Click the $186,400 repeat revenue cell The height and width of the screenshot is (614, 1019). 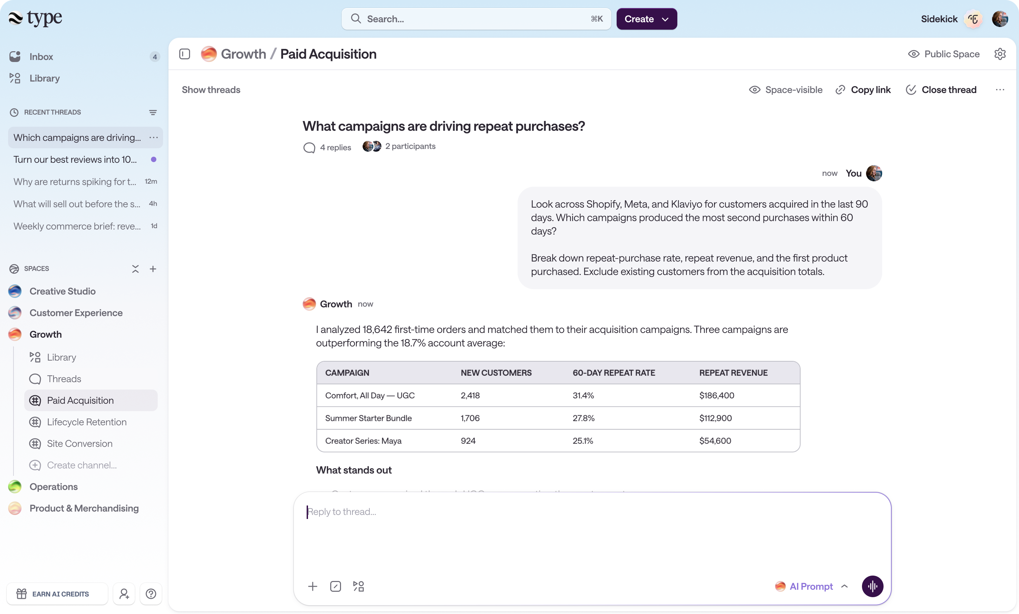[716, 395]
